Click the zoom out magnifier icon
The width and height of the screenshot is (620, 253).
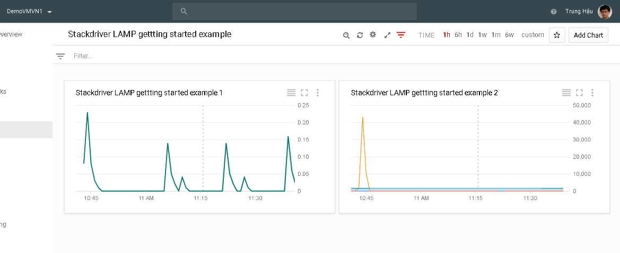[x=346, y=35]
